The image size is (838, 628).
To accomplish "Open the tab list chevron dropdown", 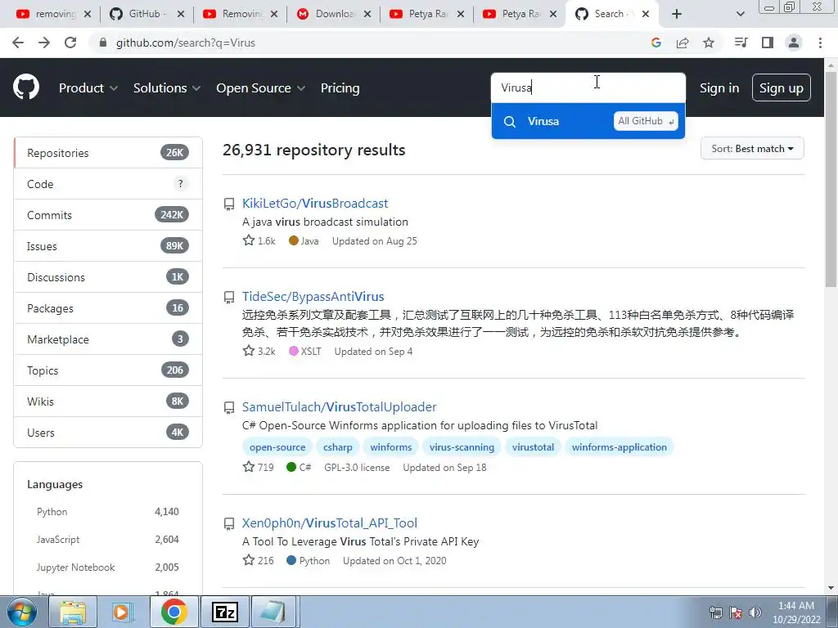I will (x=740, y=14).
